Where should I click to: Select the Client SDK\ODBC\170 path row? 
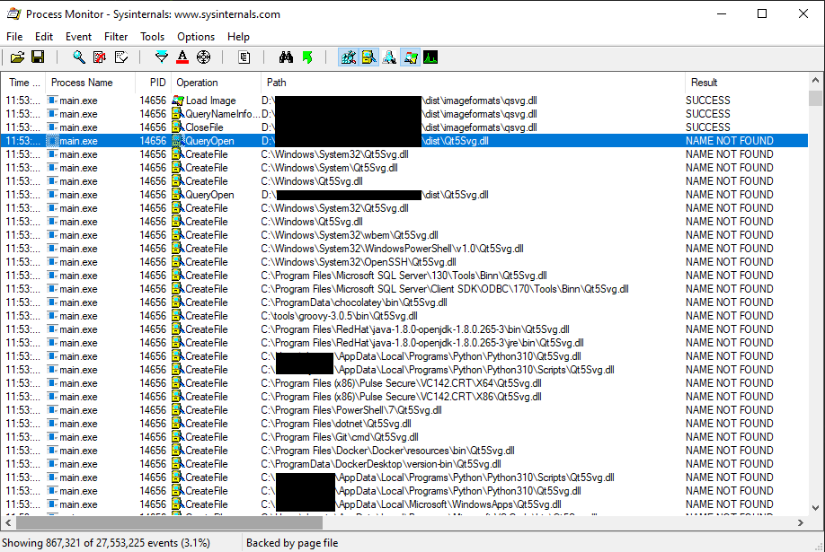click(x=404, y=289)
